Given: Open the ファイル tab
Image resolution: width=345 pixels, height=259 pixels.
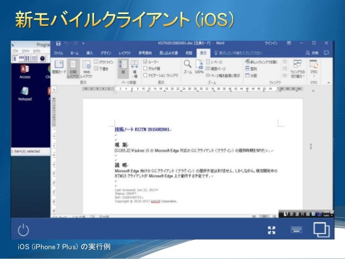Looking at the screenshot, I should point(58,53).
